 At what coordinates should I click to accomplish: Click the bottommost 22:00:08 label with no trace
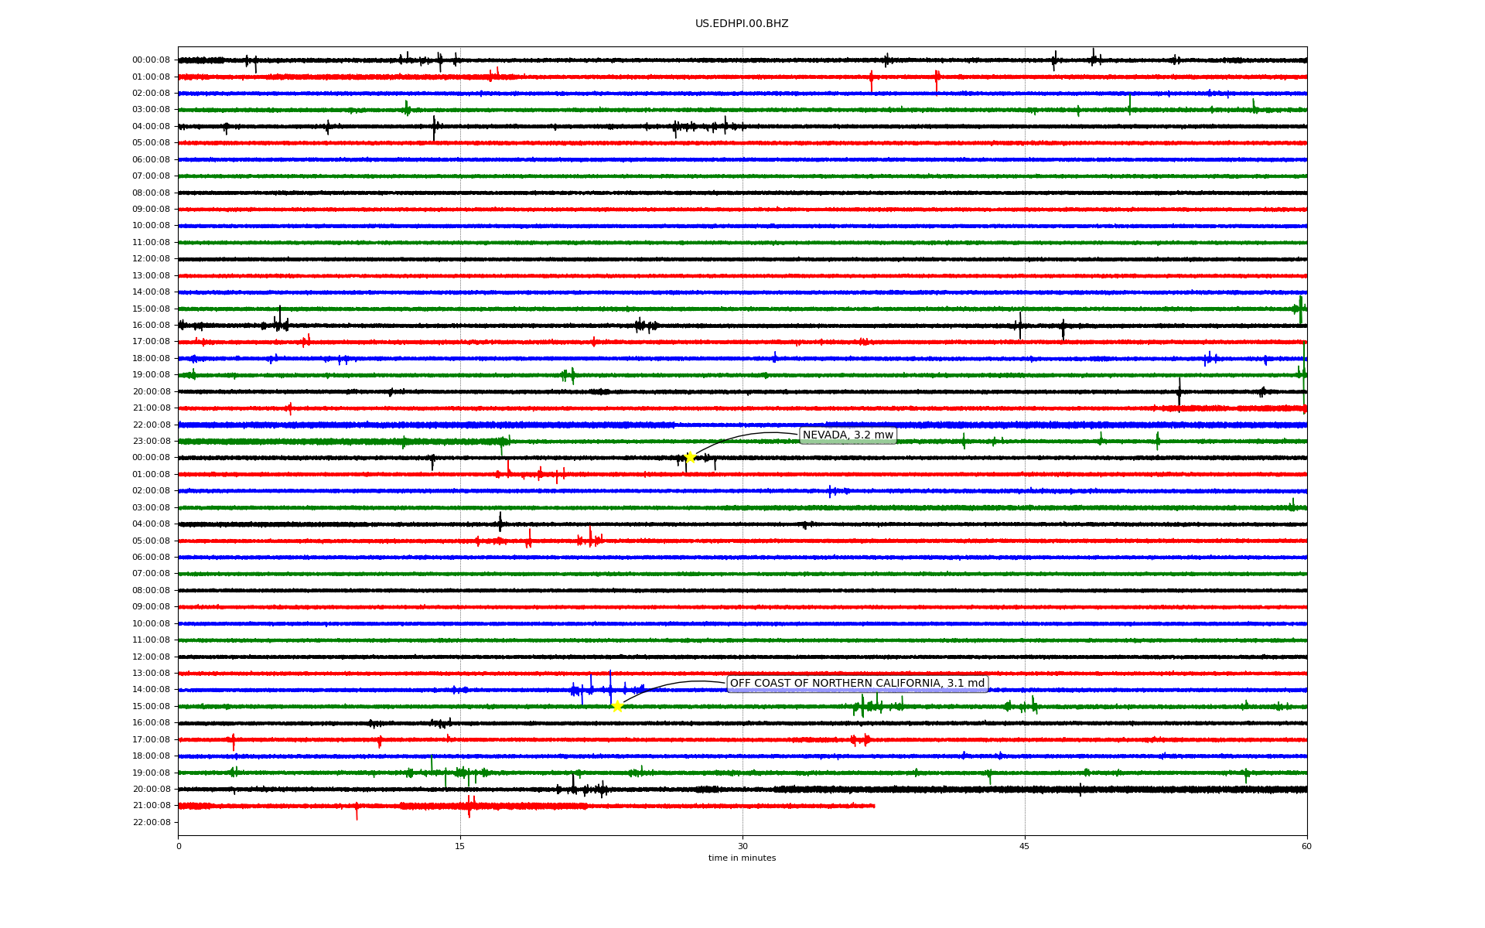(151, 823)
